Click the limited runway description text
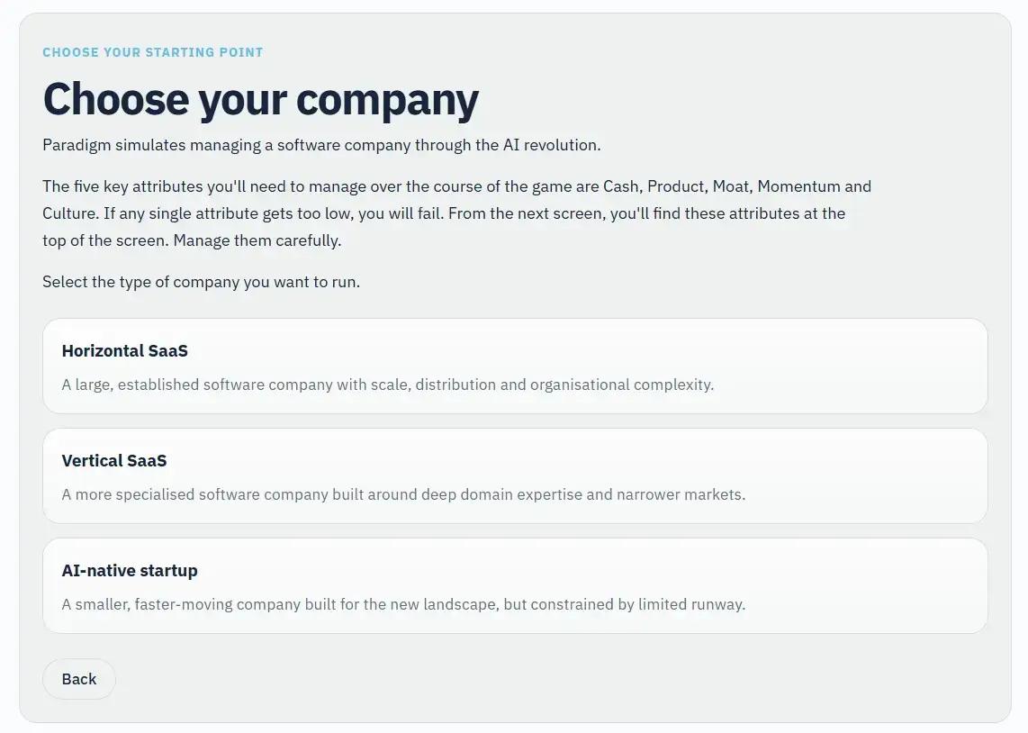 pos(403,604)
